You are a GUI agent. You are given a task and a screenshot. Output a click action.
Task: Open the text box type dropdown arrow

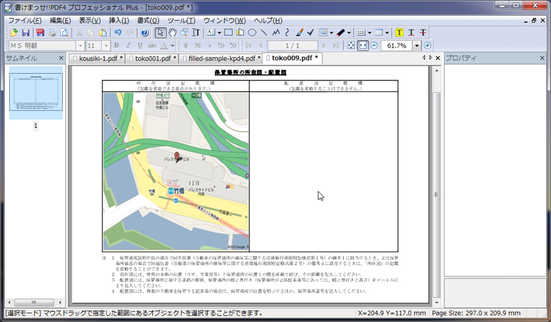pos(219,32)
